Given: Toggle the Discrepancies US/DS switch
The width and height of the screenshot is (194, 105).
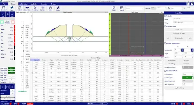Looking at the screenshot, I should click(x=188, y=67).
